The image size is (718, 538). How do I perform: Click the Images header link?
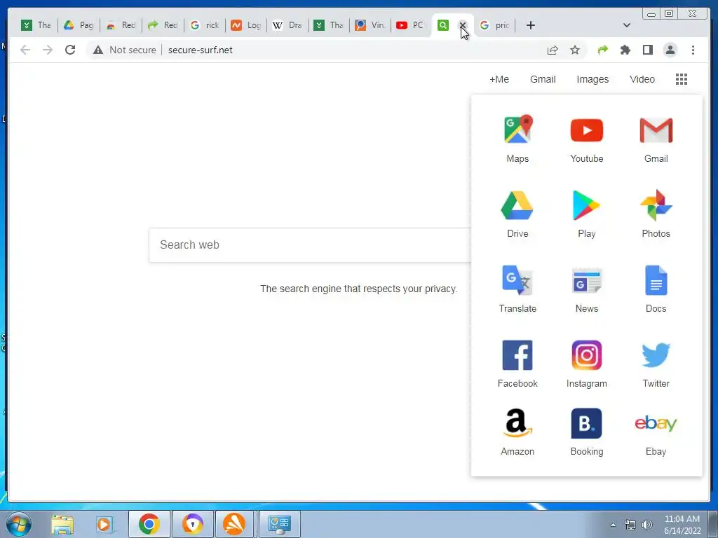coord(592,79)
